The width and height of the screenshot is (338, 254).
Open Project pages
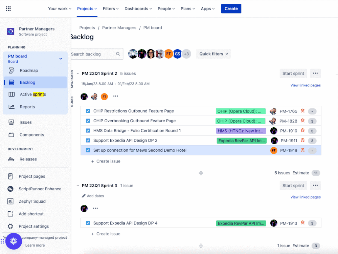point(32,176)
